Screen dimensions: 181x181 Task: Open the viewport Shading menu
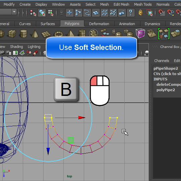tap(16, 47)
